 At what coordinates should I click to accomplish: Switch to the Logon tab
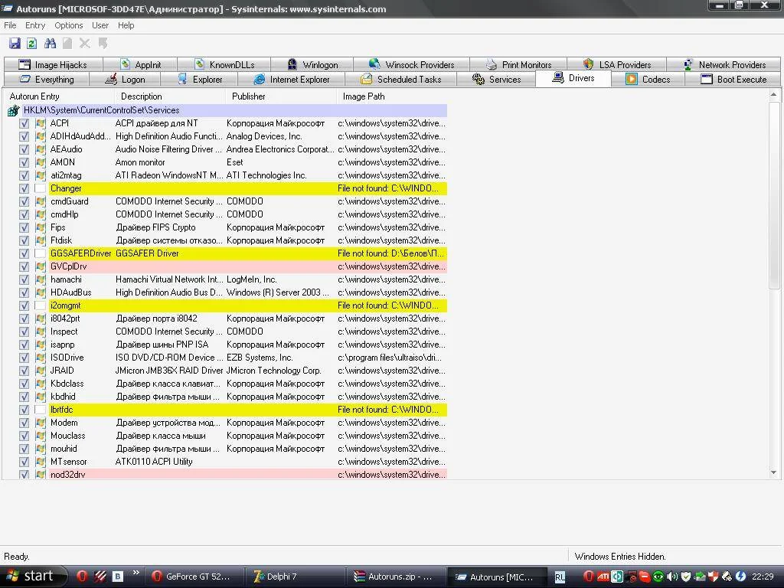click(x=125, y=80)
